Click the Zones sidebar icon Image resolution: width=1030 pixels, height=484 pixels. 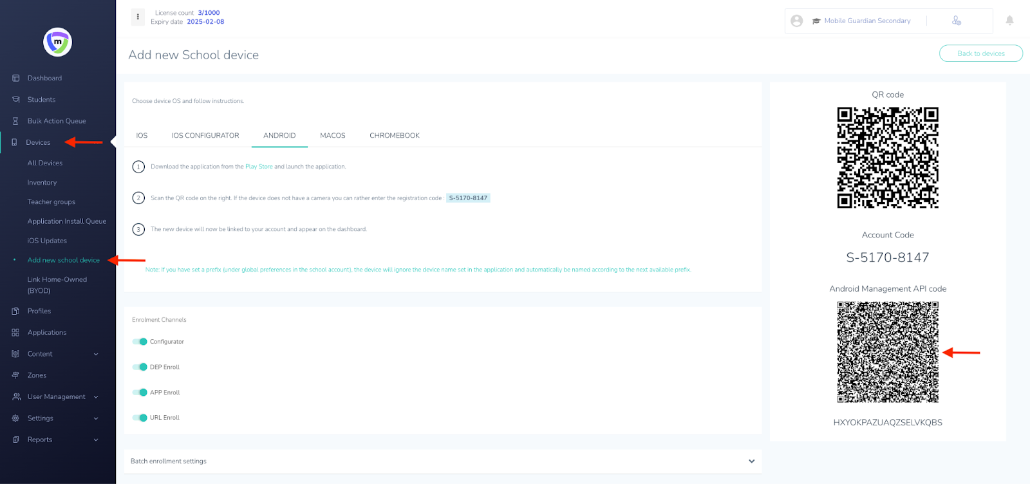coord(15,375)
